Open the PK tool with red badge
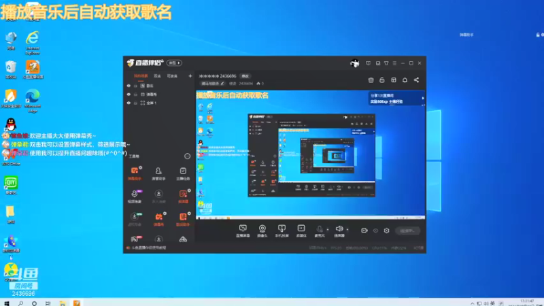Screen dimensions: 544x306 point(135,239)
